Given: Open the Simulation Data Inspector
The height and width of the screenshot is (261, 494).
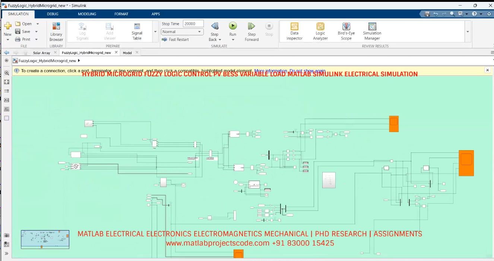Looking at the screenshot, I should tap(294, 31).
